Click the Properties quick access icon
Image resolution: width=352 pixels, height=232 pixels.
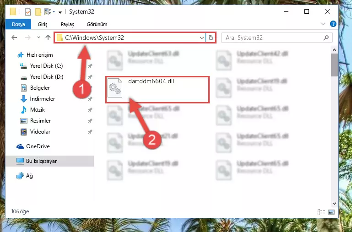point(28,11)
